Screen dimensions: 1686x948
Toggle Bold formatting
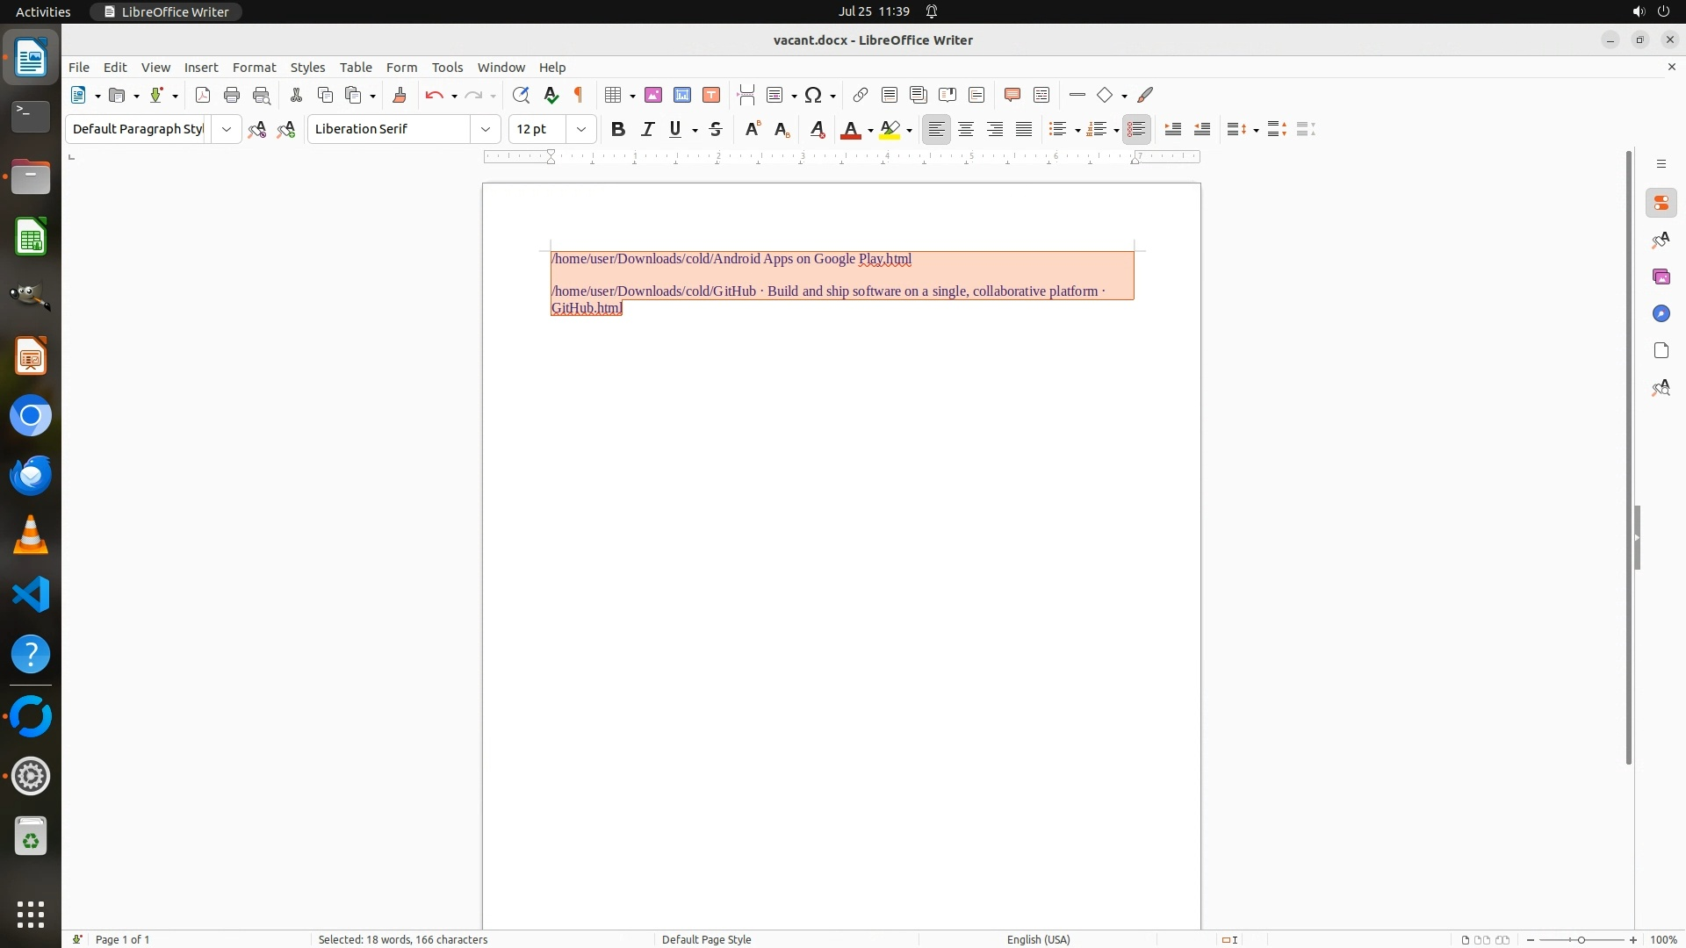[x=618, y=129]
